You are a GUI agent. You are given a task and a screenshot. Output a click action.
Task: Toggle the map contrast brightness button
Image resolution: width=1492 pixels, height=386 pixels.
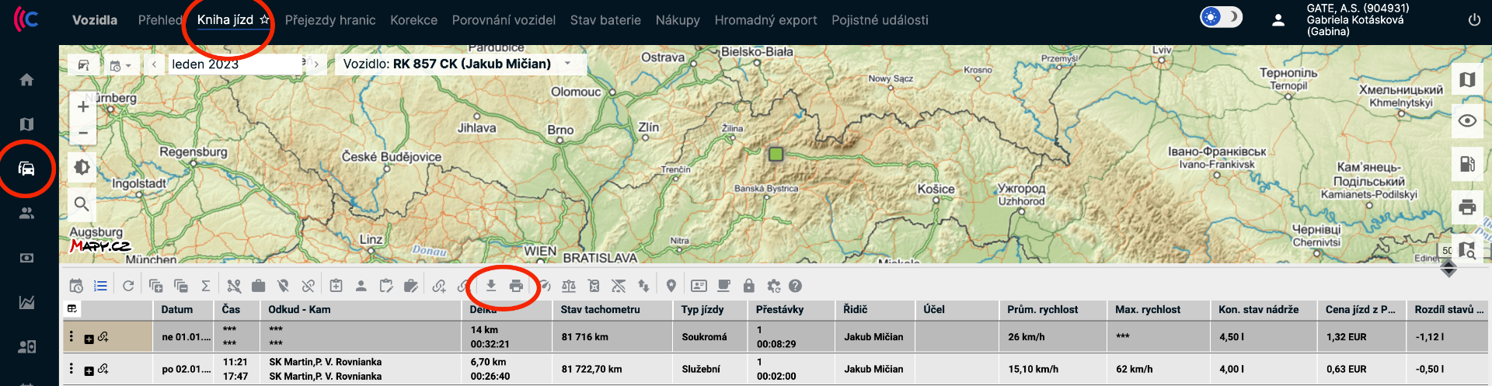click(x=82, y=167)
